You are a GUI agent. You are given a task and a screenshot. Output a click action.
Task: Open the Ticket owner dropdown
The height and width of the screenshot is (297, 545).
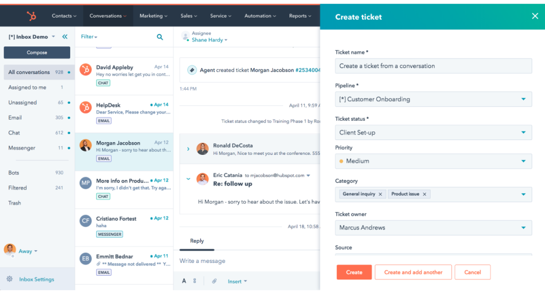[433, 228]
